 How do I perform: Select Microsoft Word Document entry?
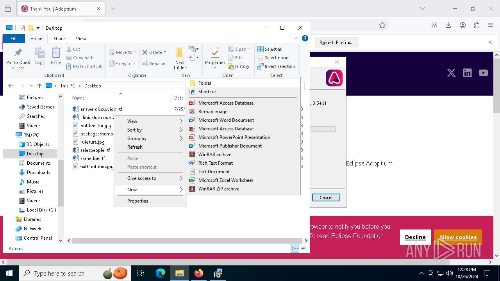(243, 120)
